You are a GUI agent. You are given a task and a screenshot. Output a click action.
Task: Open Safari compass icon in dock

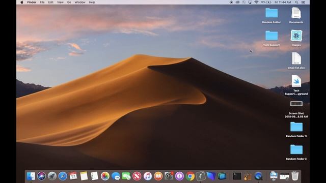coord(63,176)
